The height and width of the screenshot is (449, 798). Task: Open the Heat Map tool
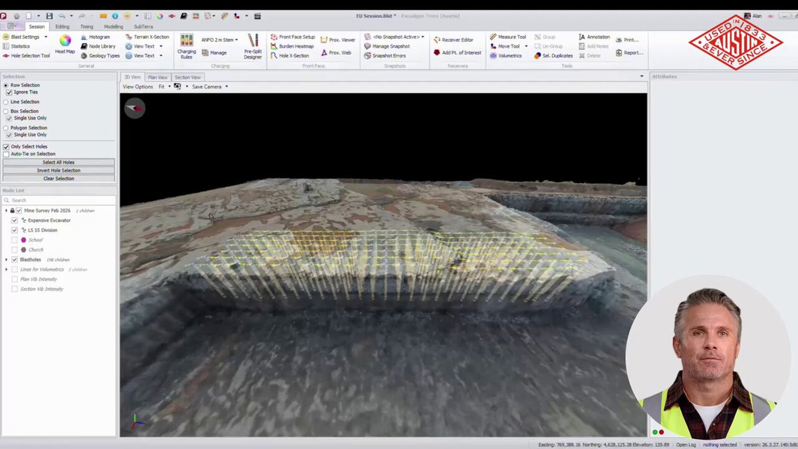[x=65, y=45]
